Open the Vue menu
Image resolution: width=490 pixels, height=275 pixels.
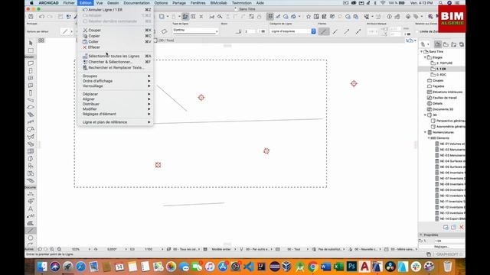[100, 3]
